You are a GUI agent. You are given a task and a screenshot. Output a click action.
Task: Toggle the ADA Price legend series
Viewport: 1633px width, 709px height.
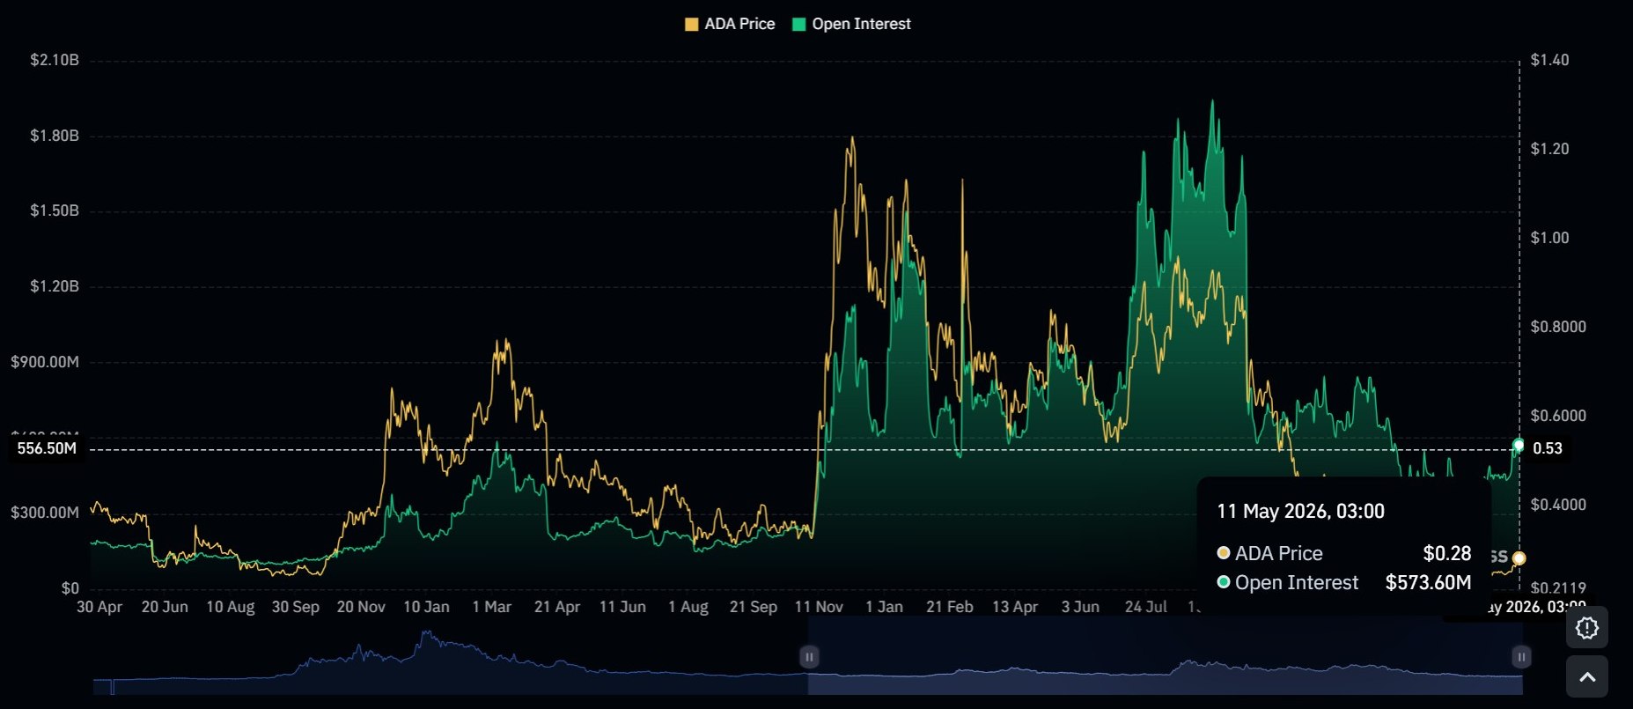pos(730,25)
